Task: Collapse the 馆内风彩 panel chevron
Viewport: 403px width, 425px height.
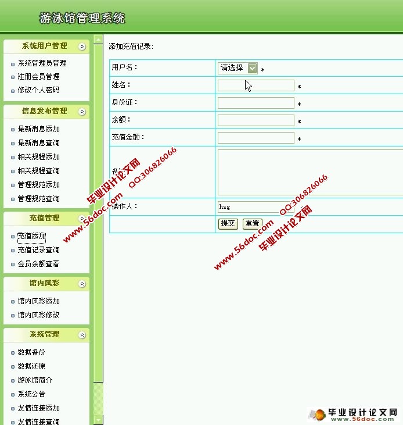Action: 82,284
